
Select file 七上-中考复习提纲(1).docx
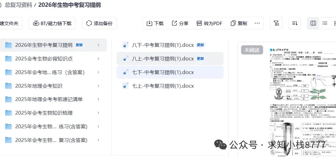click(170, 86)
